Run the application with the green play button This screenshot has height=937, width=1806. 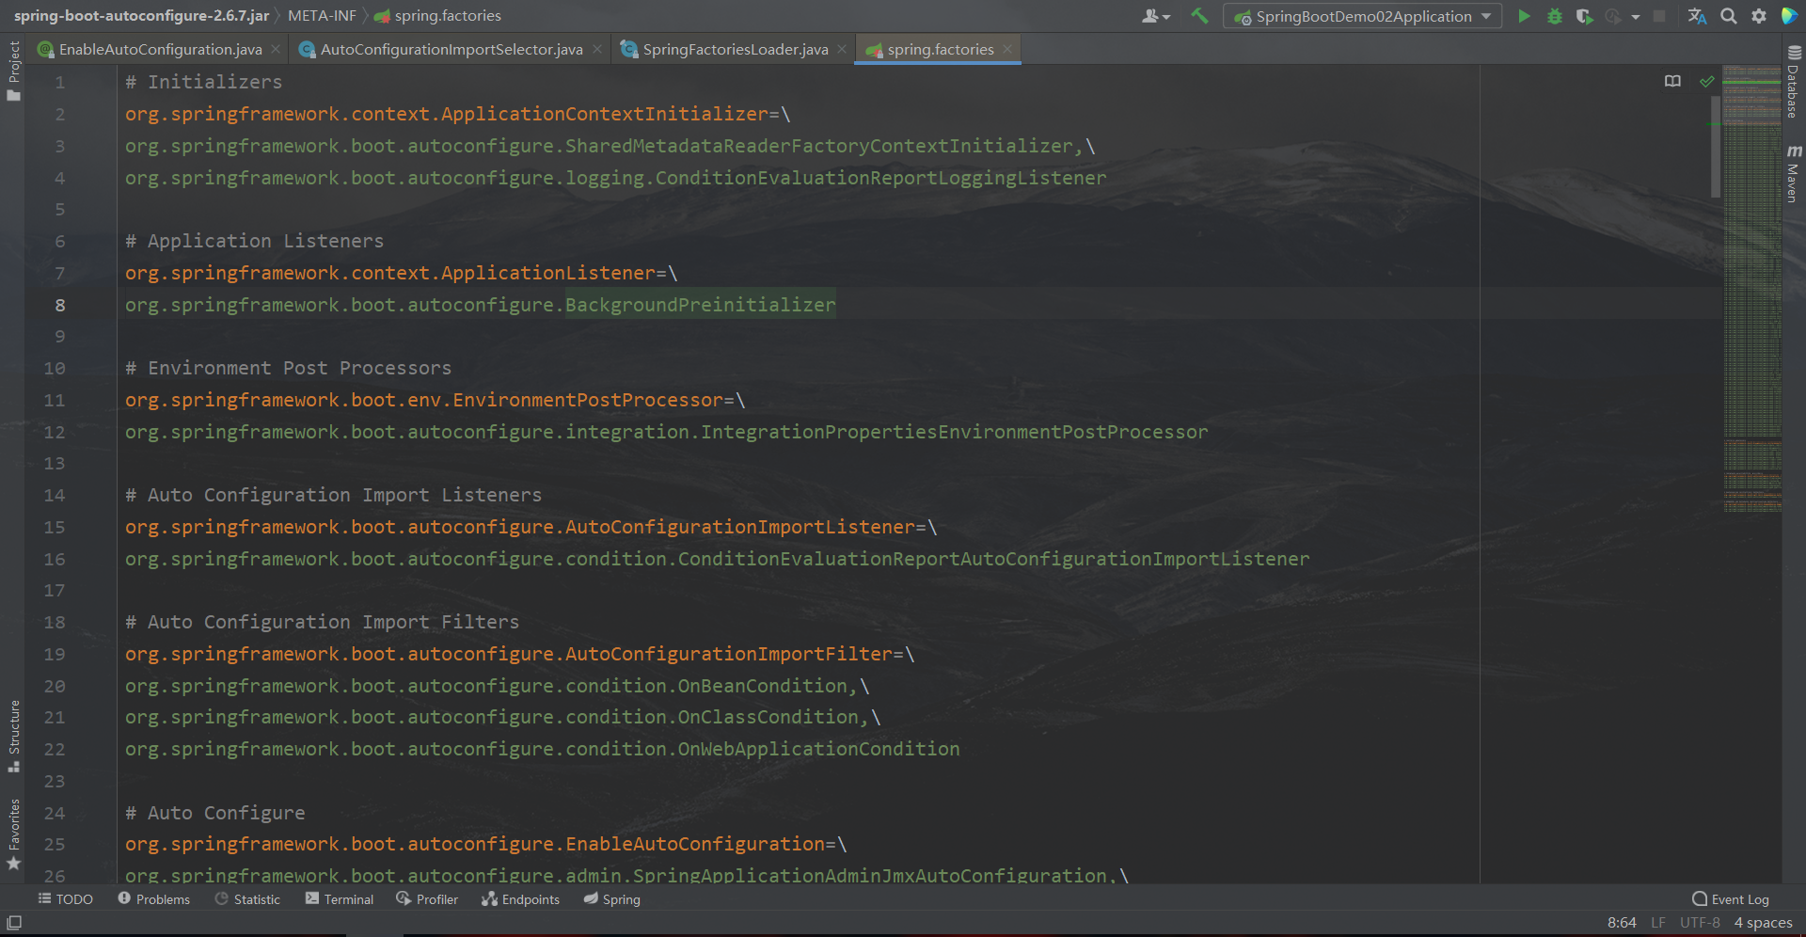tap(1524, 16)
